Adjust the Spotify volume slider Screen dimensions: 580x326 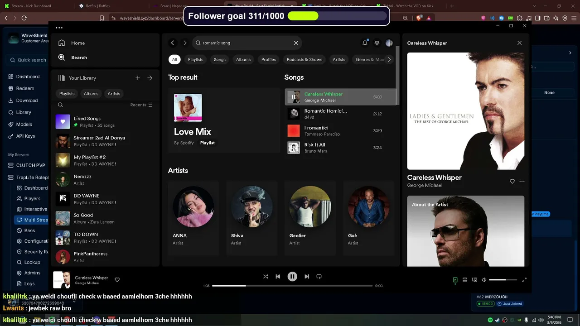tap(503, 280)
